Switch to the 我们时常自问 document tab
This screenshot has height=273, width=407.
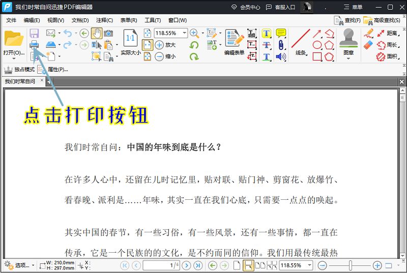(20, 81)
